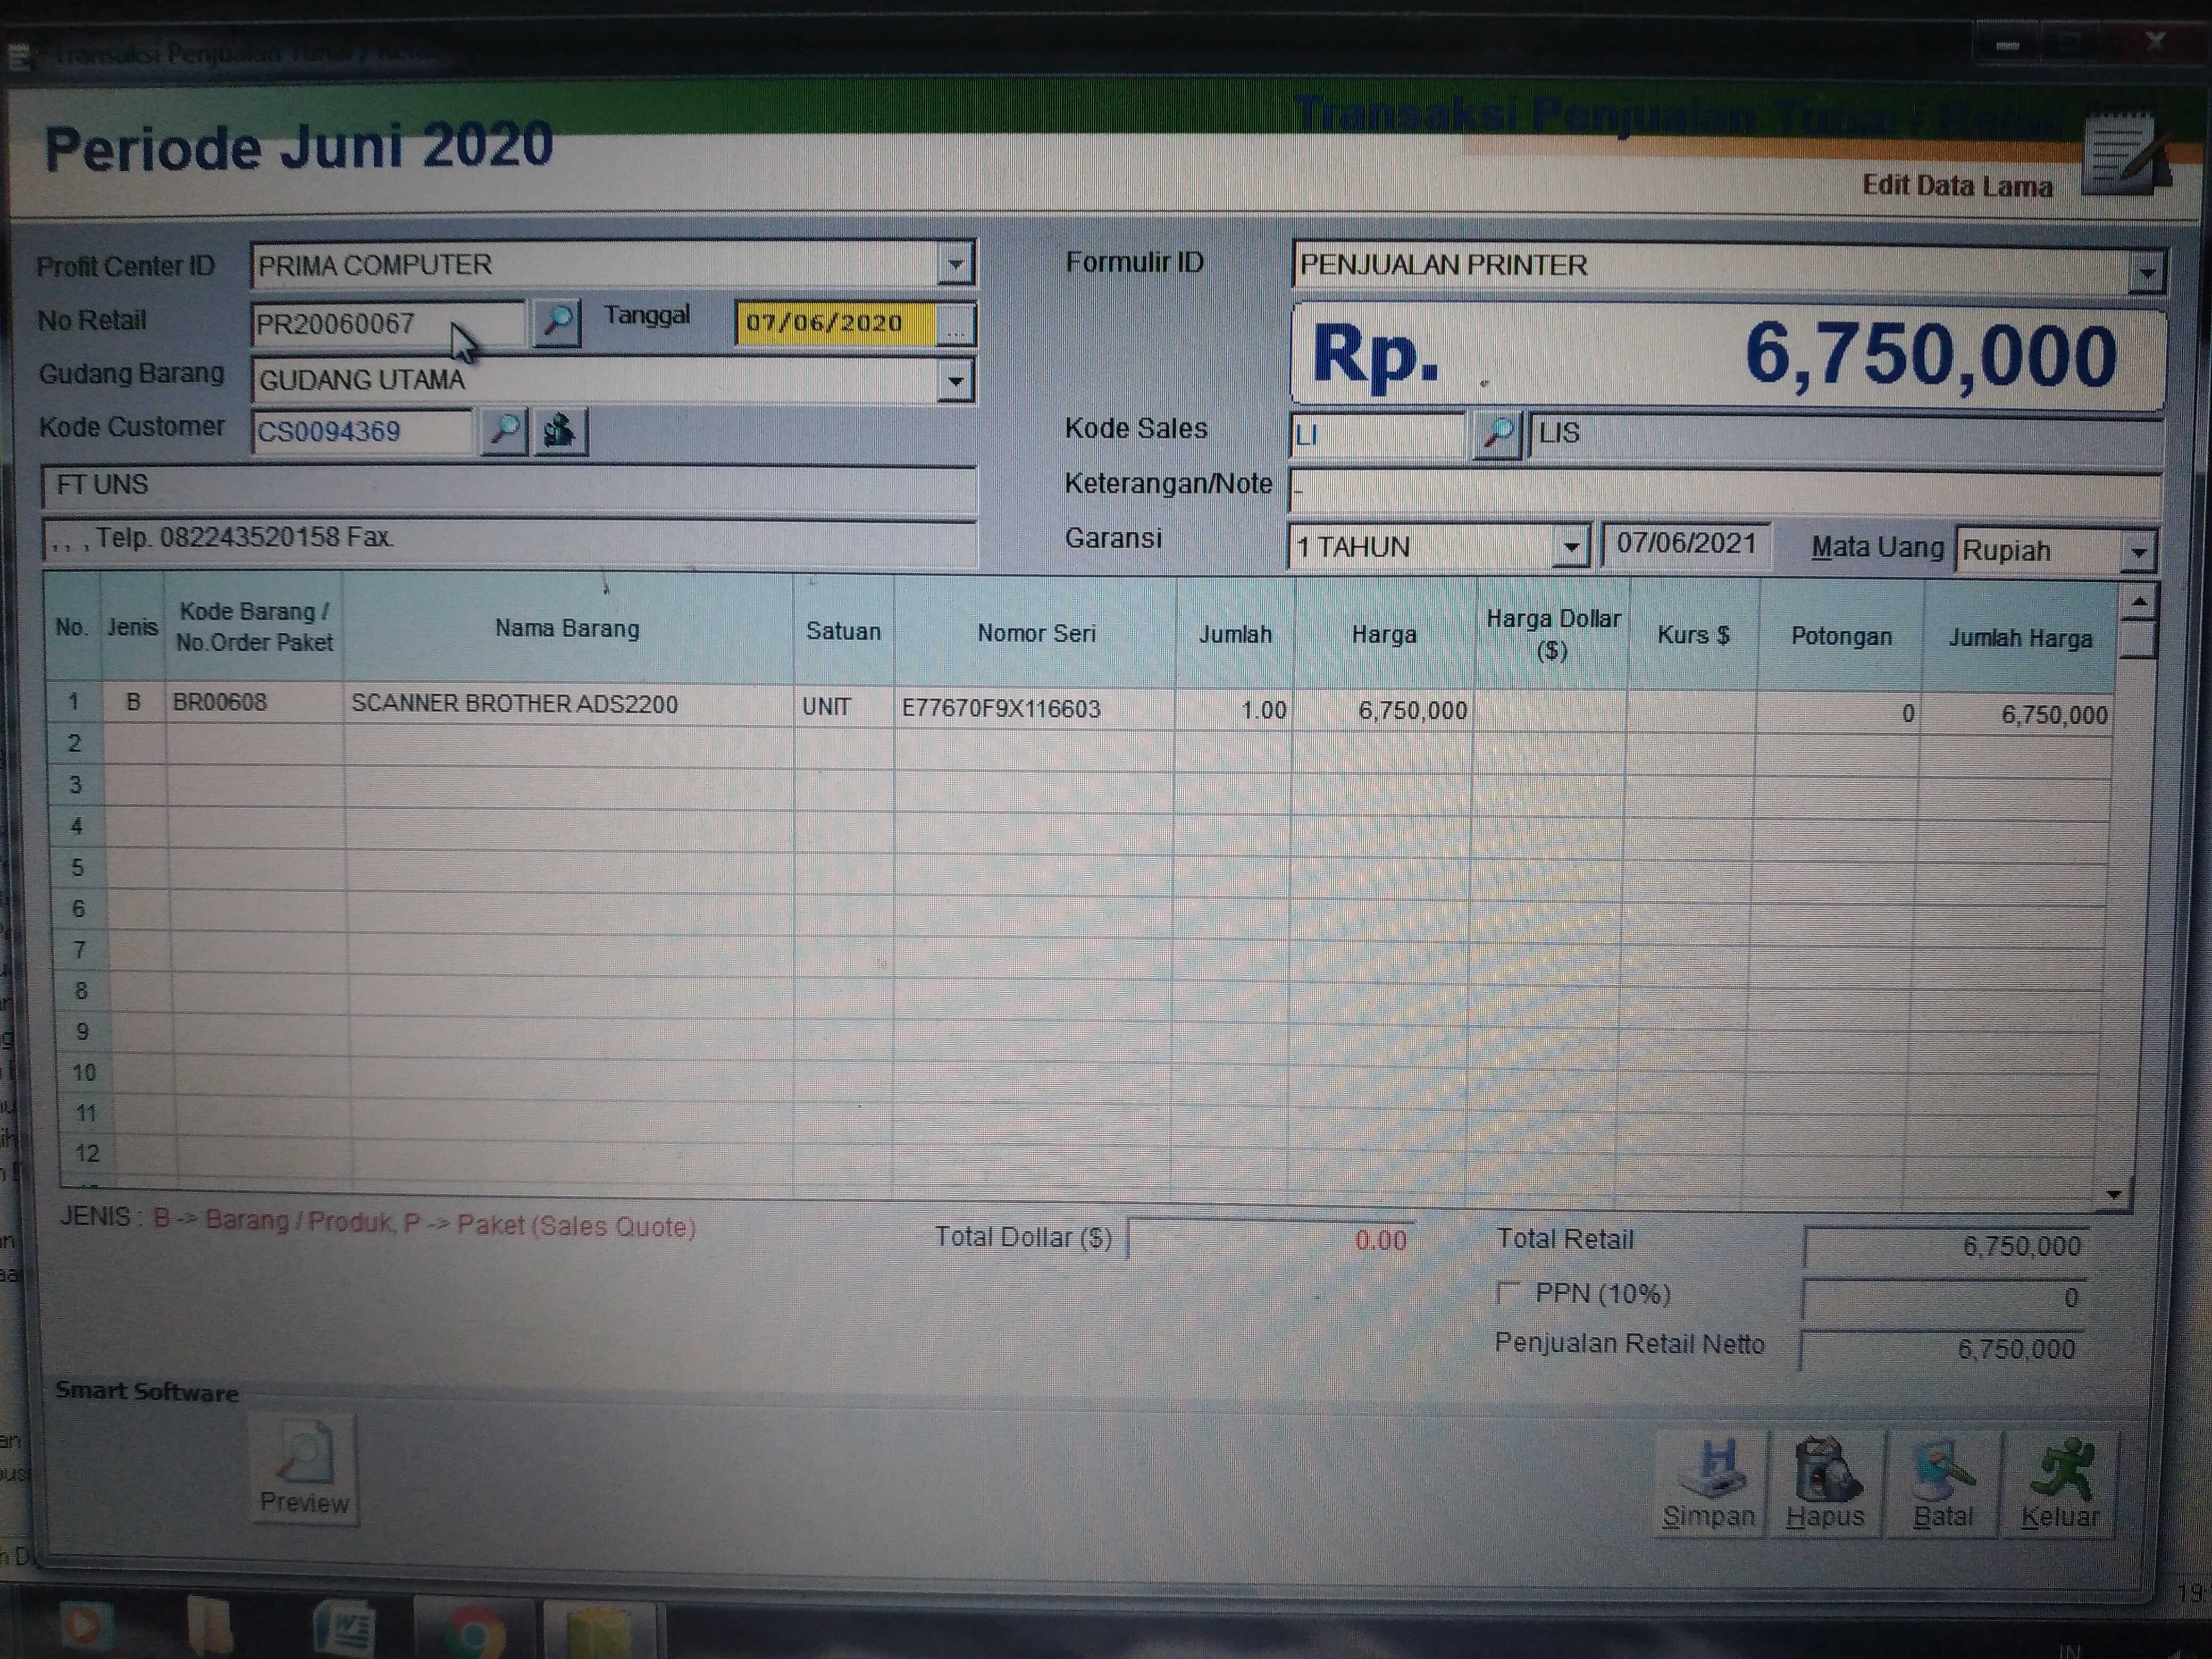2212x1659 pixels.
Task: Open the Preview document button
Action: click(304, 1468)
